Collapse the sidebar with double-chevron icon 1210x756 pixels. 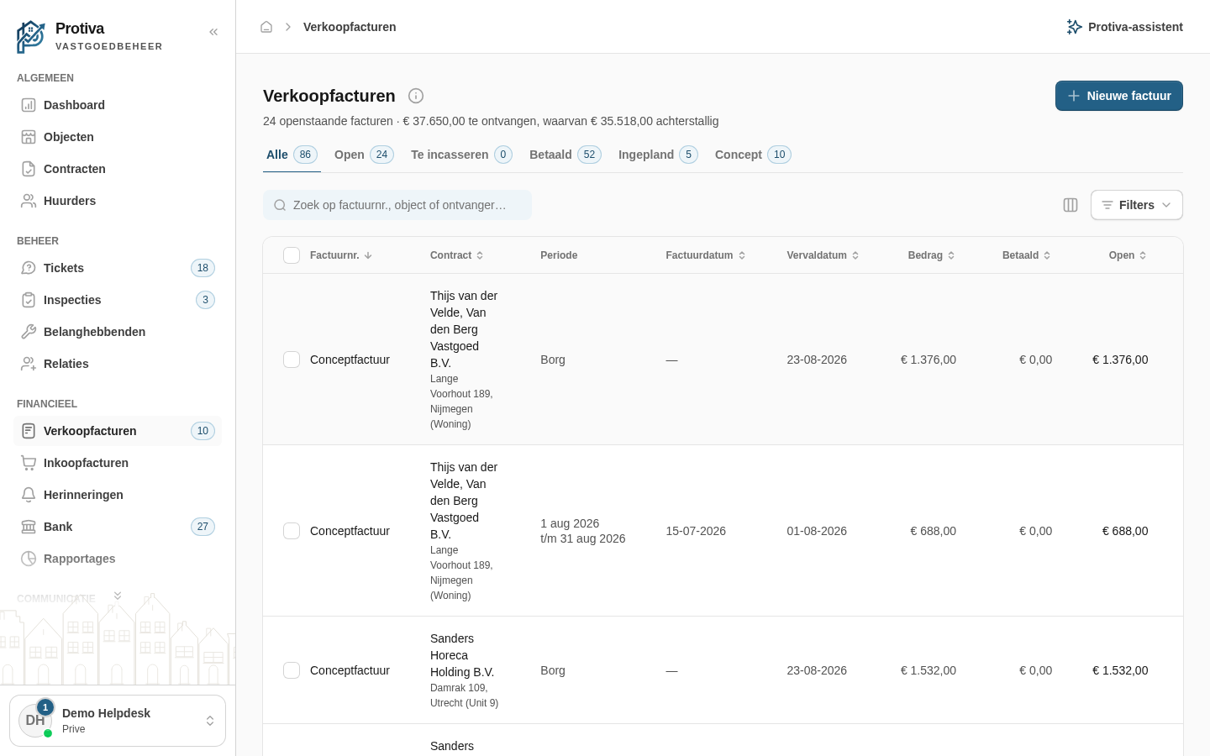[213, 32]
